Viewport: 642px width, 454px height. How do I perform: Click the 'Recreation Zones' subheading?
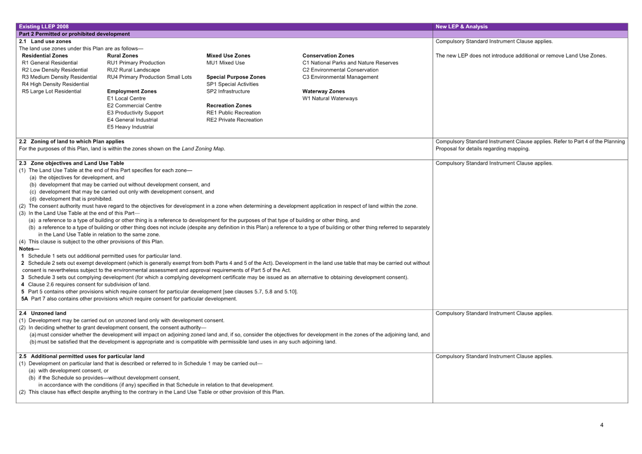229,105
